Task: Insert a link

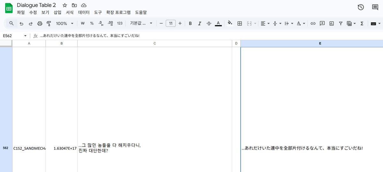Action: (313, 23)
